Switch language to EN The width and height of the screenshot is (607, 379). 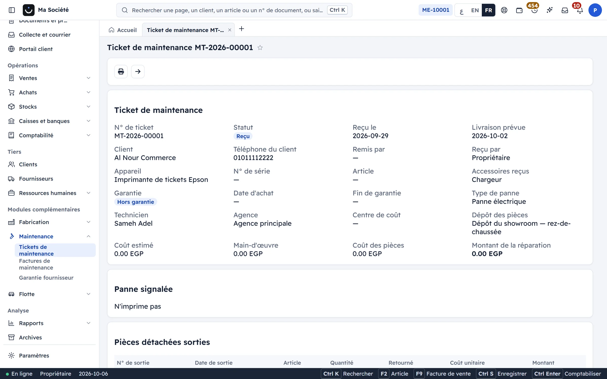tap(475, 10)
